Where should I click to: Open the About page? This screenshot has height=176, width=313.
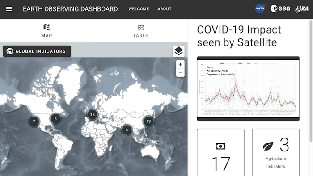point(165,9)
